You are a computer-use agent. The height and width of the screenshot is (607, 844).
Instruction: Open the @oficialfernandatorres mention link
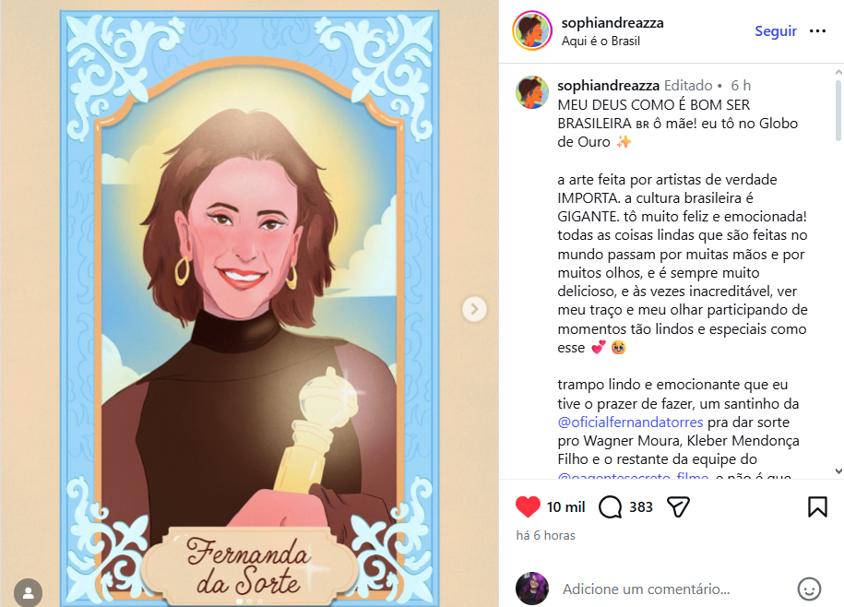click(x=630, y=422)
